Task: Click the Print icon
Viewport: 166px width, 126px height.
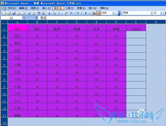Action: [x=29, y=13]
